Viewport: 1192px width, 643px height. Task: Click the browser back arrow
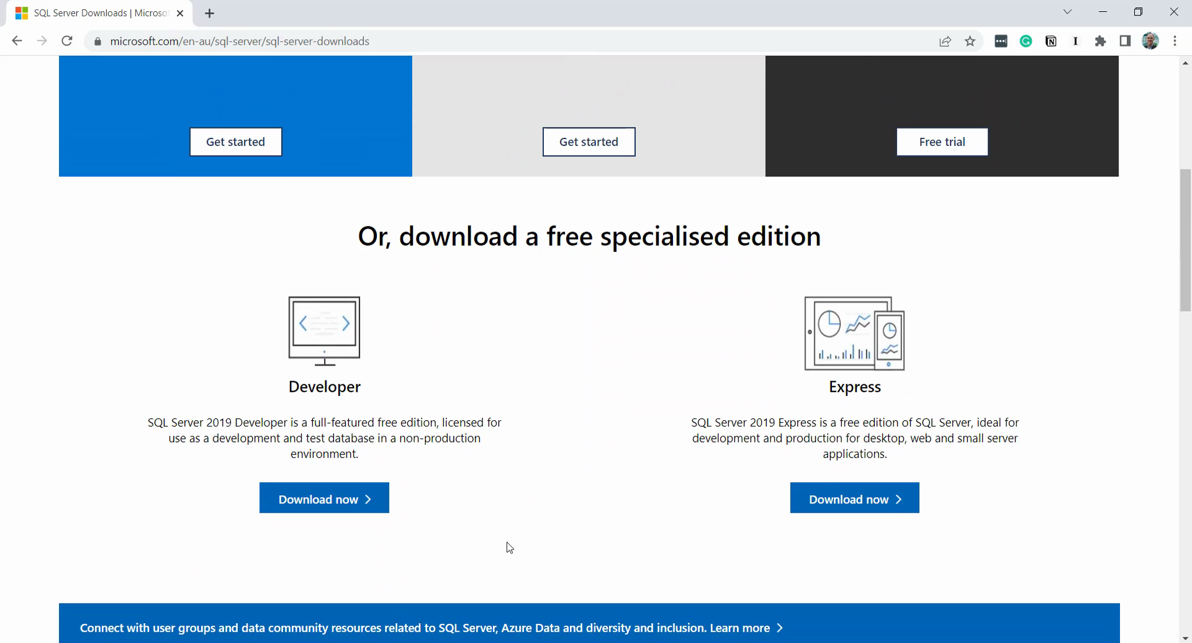[x=17, y=41]
